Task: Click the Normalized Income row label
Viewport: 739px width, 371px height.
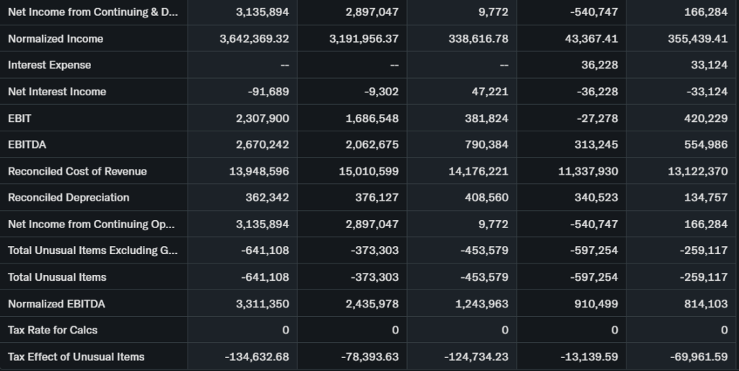Action: (x=56, y=38)
